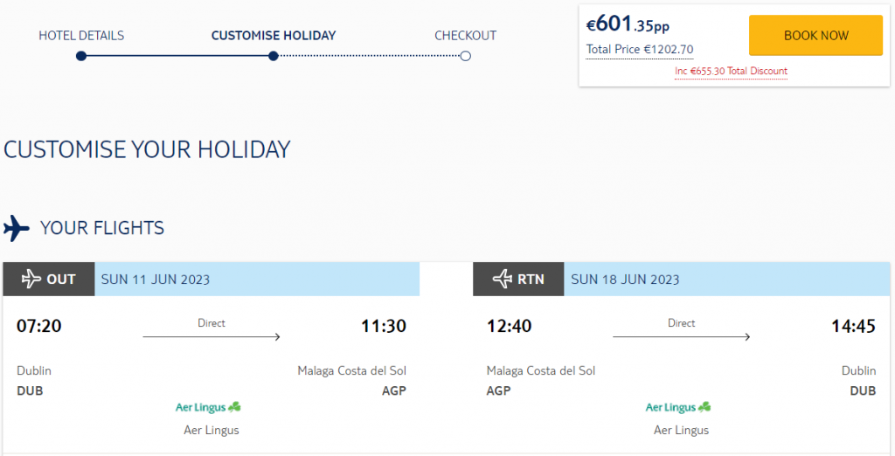Click the airplane icon beside Your Flights
Image resolution: width=895 pixels, height=456 pixels.
point(16,228)
